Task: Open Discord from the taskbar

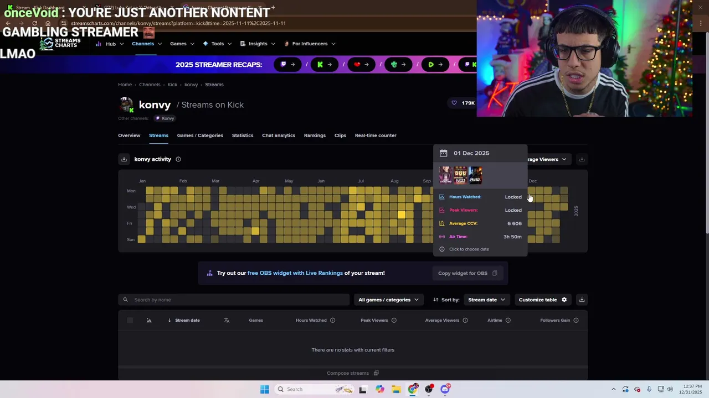Action: coord(445,389)
